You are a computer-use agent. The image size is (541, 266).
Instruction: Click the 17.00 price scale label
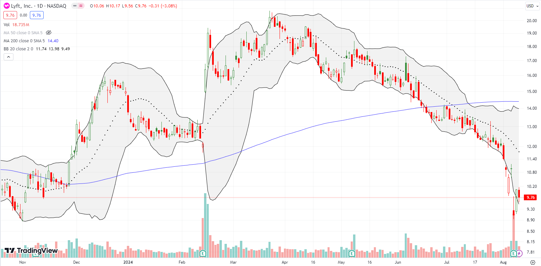[532, 61]
